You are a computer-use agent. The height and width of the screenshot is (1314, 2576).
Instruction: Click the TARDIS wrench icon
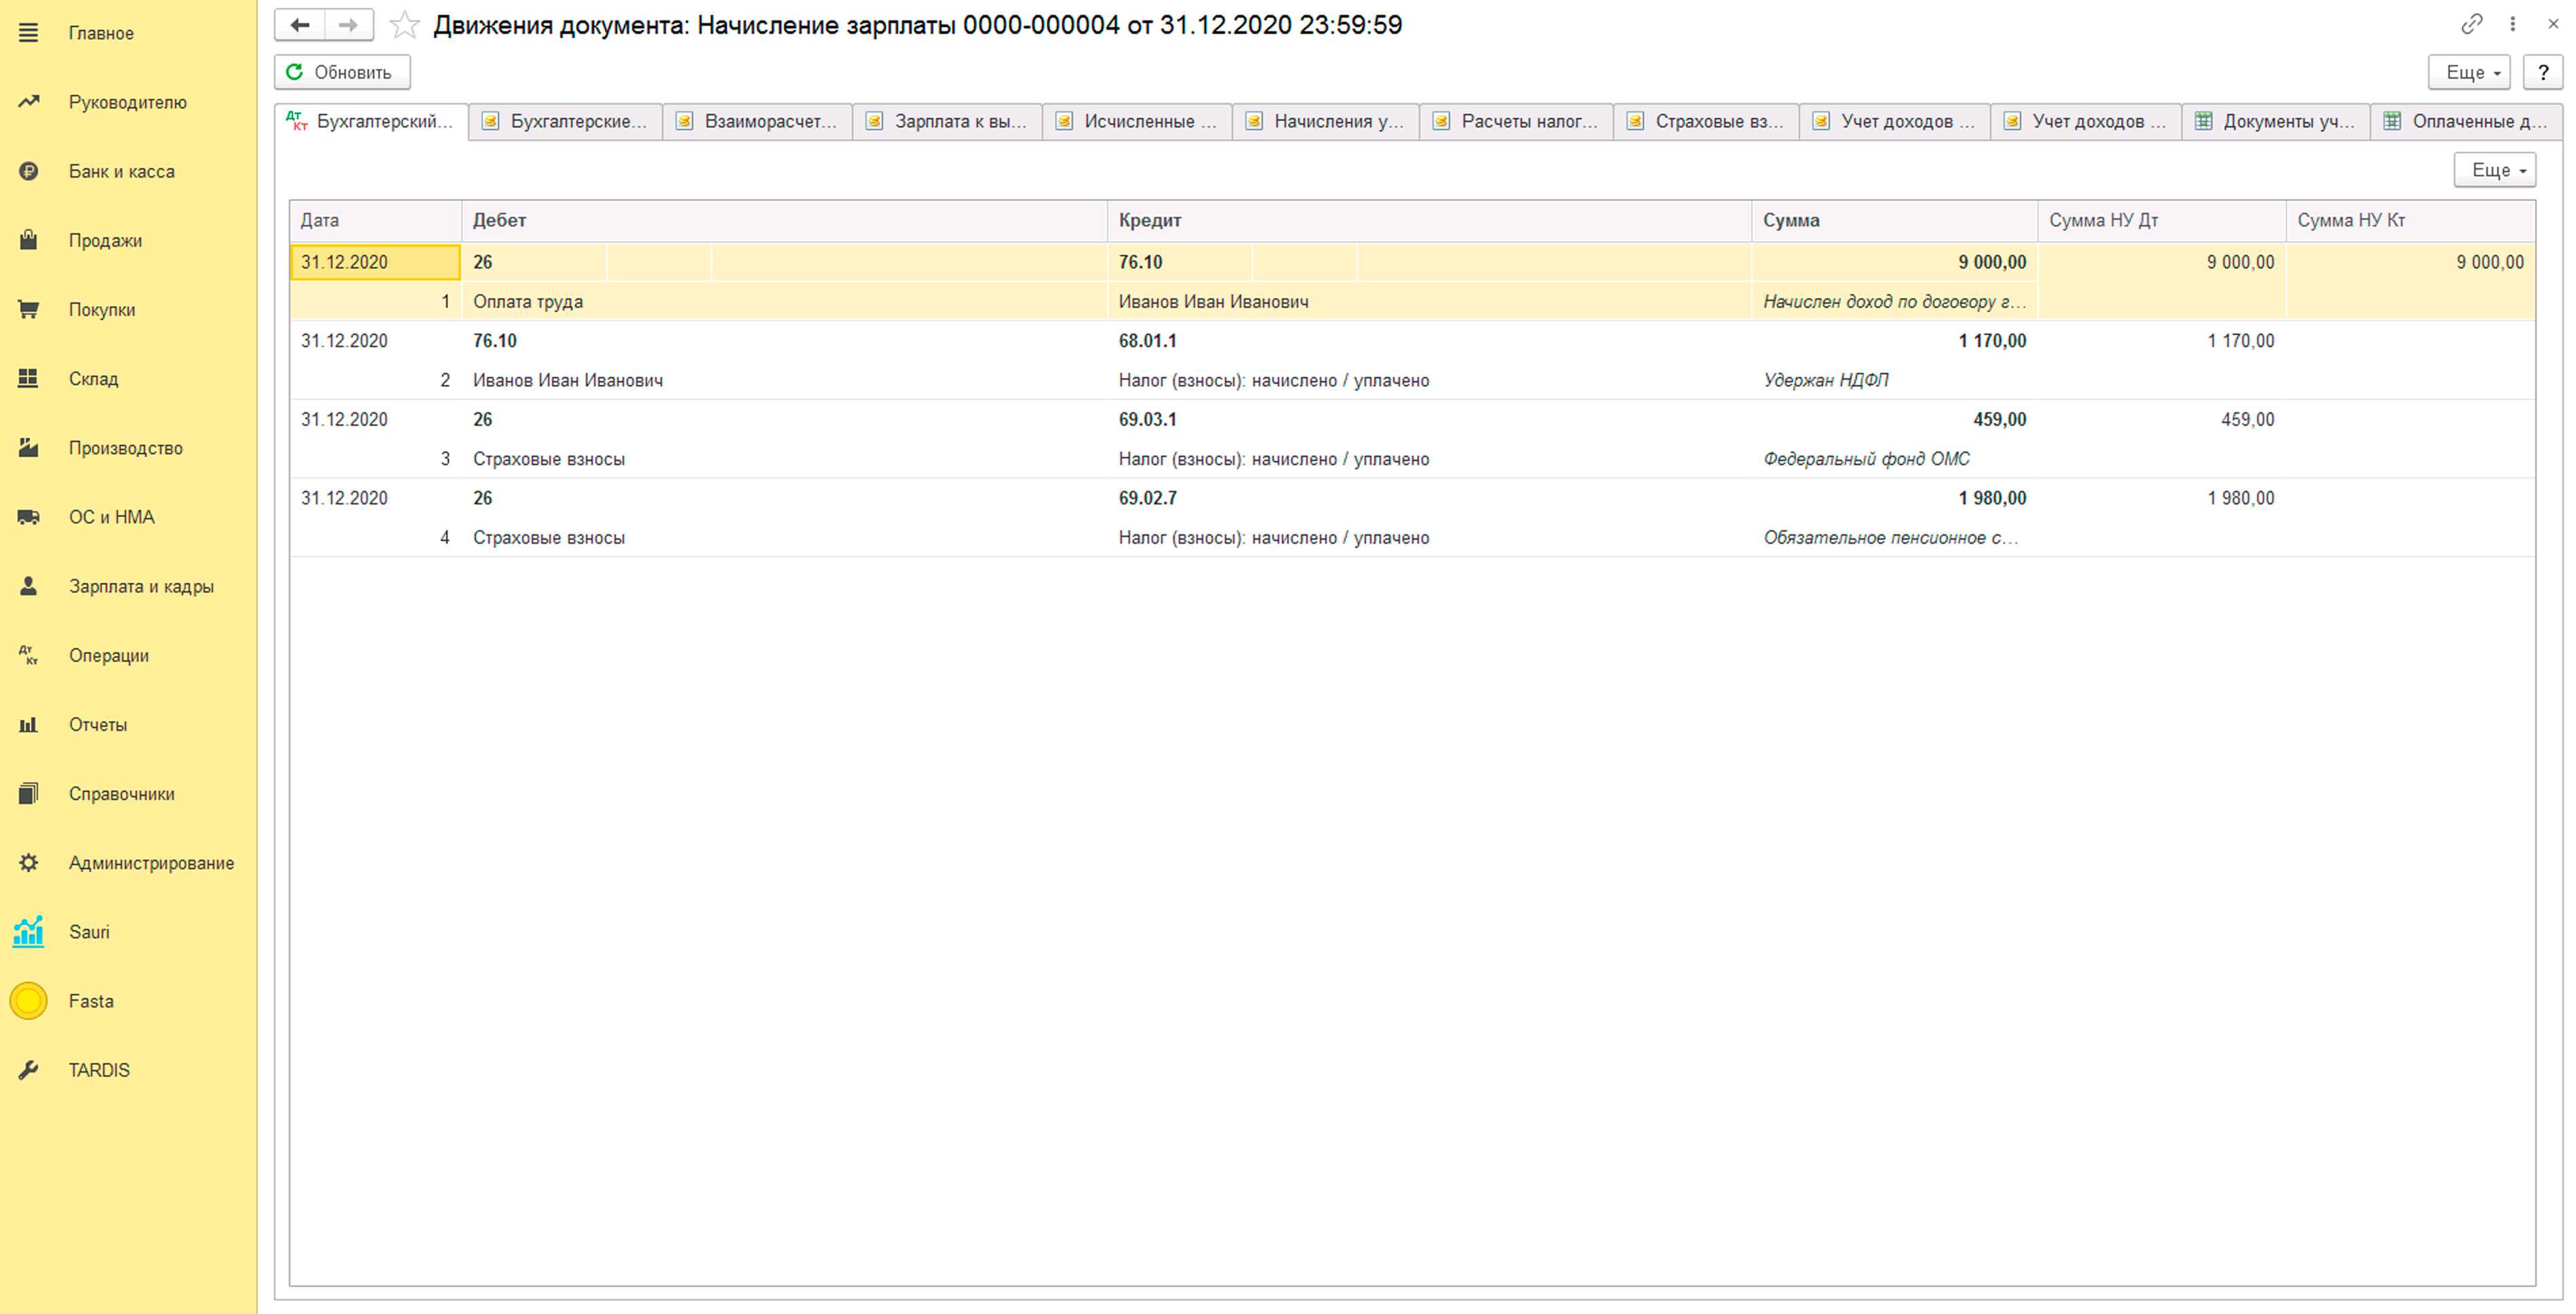coord(28,1070)
